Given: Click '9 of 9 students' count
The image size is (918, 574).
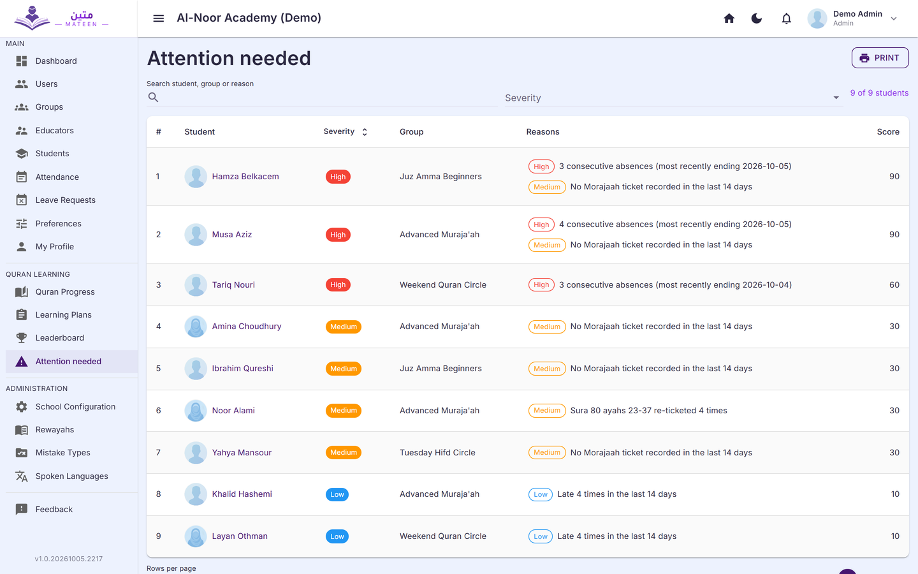Looking at the screenshot, I should click(879, 93).
